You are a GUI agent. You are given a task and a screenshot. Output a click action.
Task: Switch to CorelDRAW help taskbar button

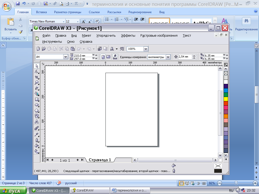[x=90, y=190]
